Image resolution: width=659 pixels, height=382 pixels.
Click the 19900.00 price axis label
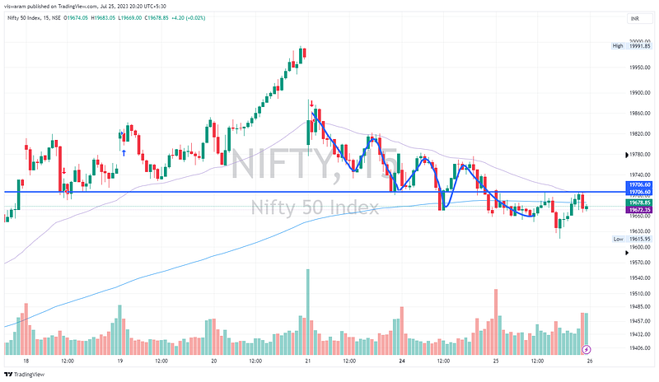tap(640, 93)
